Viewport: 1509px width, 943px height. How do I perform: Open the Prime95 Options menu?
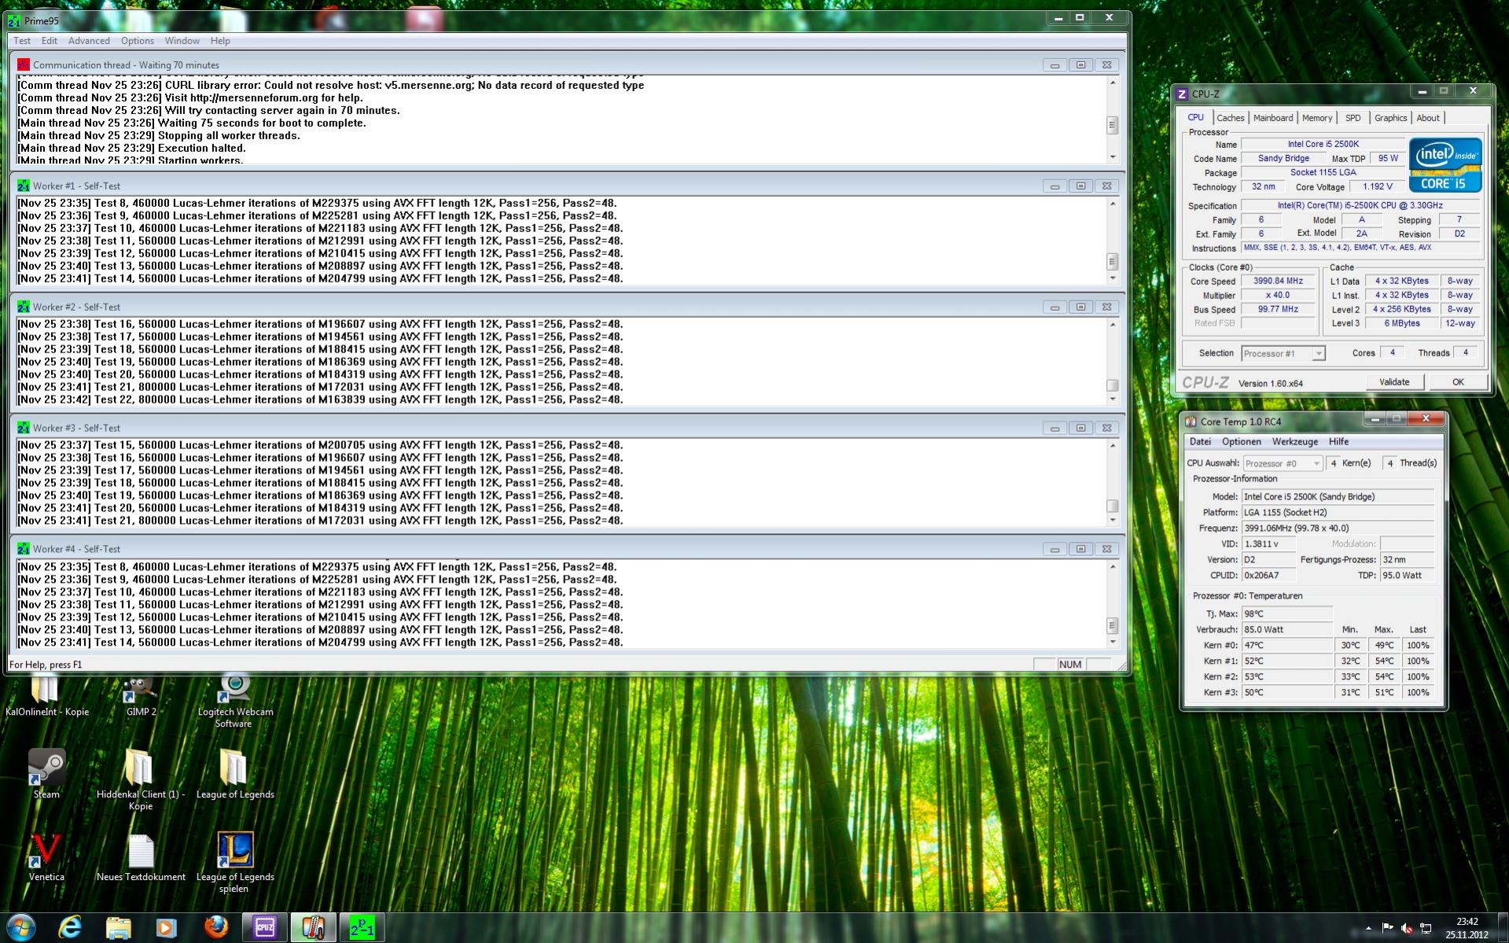[138, 41]
